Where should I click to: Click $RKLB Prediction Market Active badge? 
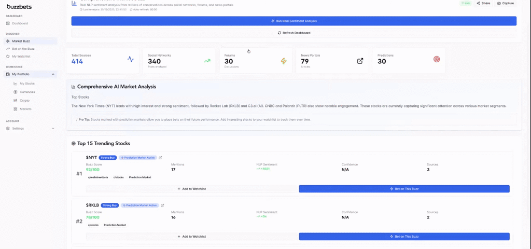coord(139,205)
